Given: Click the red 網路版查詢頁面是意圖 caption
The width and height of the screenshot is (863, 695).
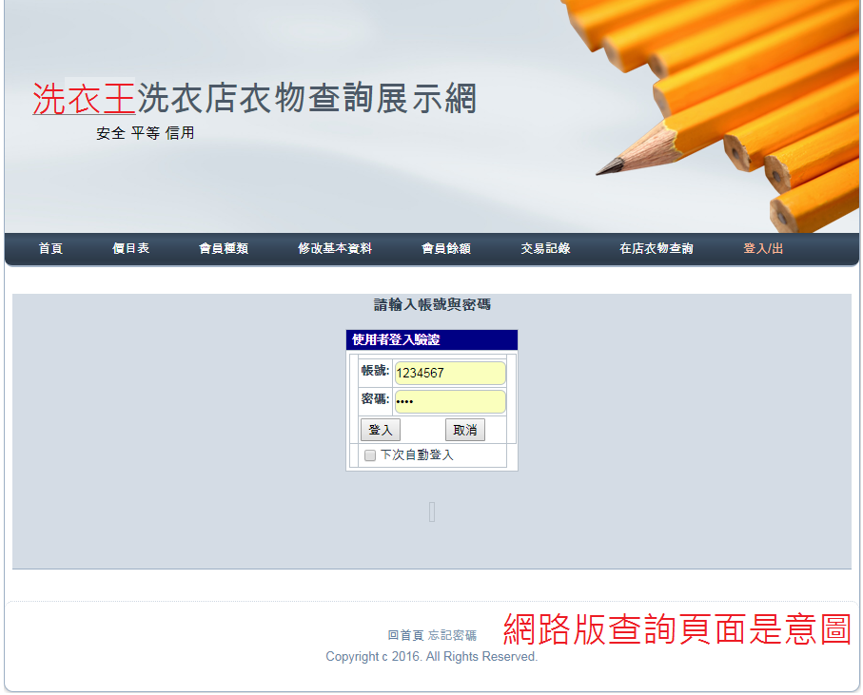Looking at the screenshot, I should [x=677, y=629].
